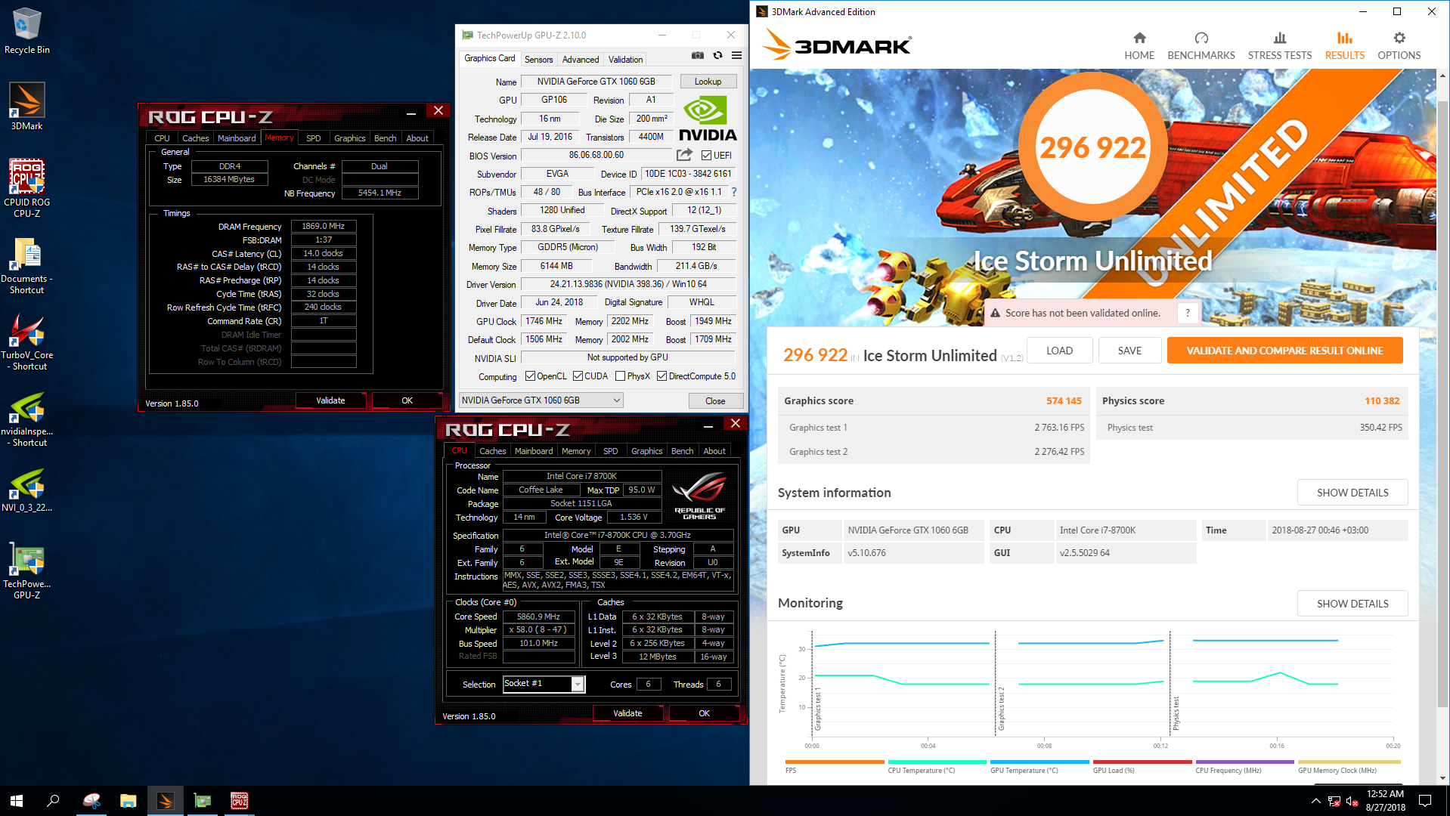Switch to the Sensors tab in GPU-Z
The image size is (1450, 816).
pos(538,60)
